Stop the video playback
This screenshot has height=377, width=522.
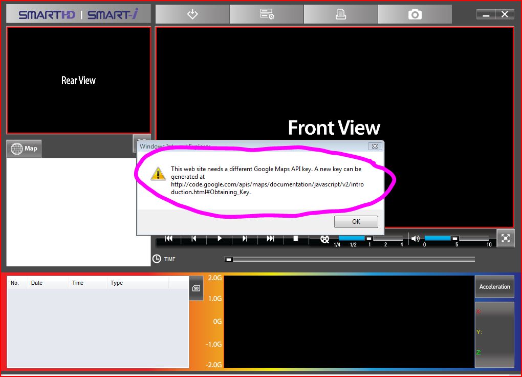click(296, 239)
